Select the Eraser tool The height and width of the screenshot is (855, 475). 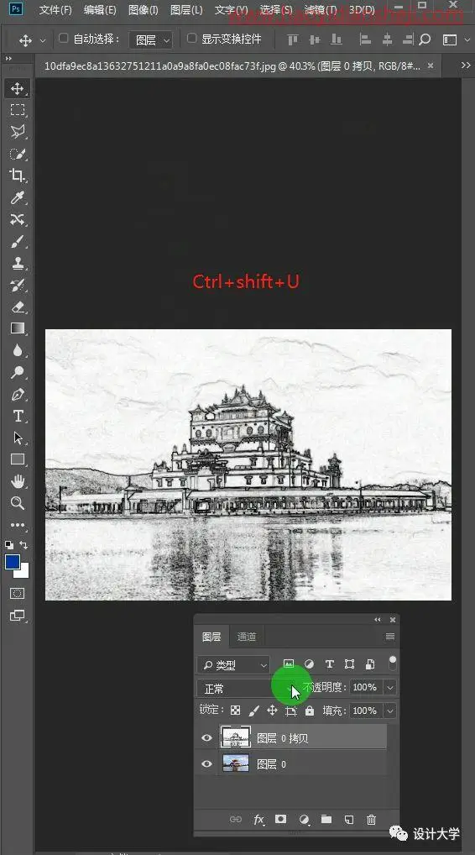point(18,307)
